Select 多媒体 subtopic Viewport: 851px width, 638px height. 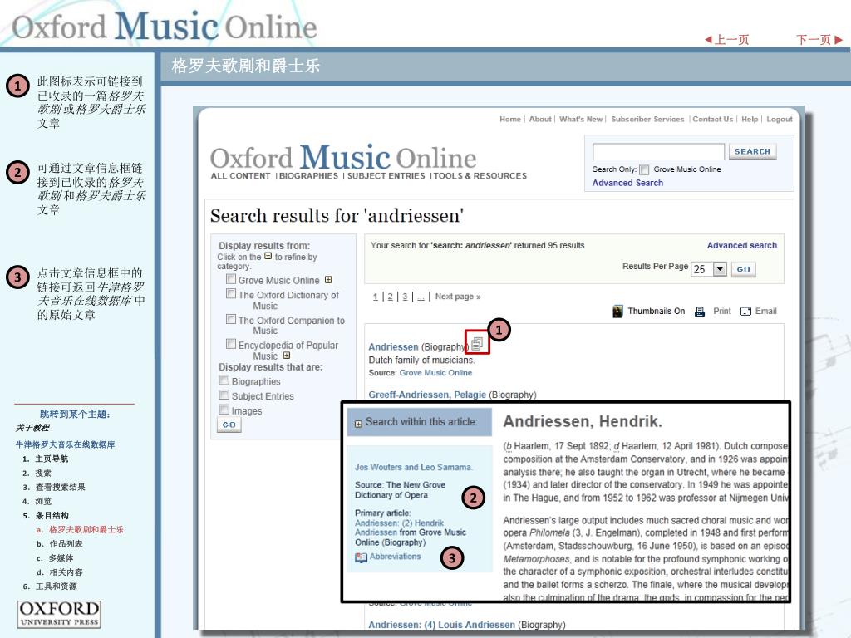click(61, 557)
